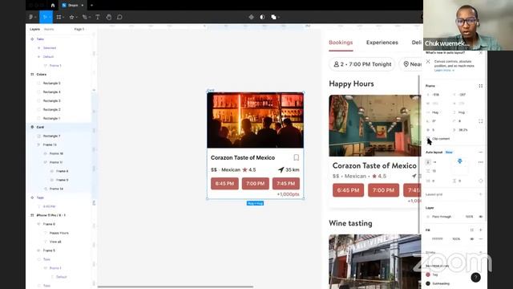Open the horizontal Hug resizing dropdown
This screenshot has height=289, width=513.
point(435,112)
